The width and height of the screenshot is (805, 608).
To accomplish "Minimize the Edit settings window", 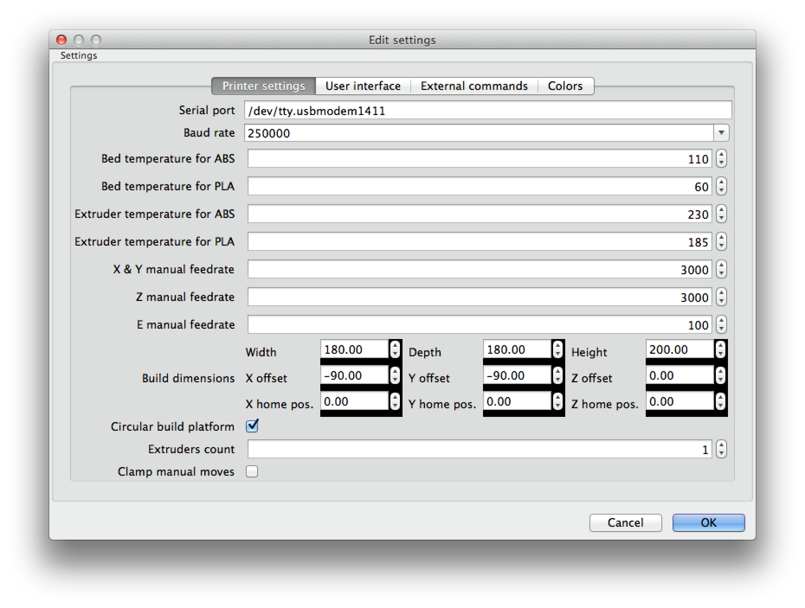I will coord(79,40).
